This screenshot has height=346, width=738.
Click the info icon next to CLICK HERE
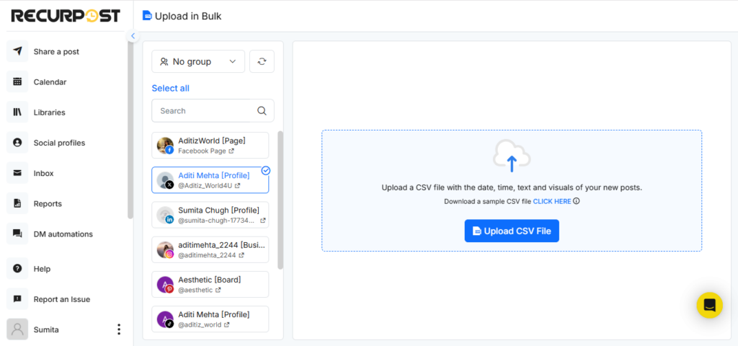click(x=576, y=202)
